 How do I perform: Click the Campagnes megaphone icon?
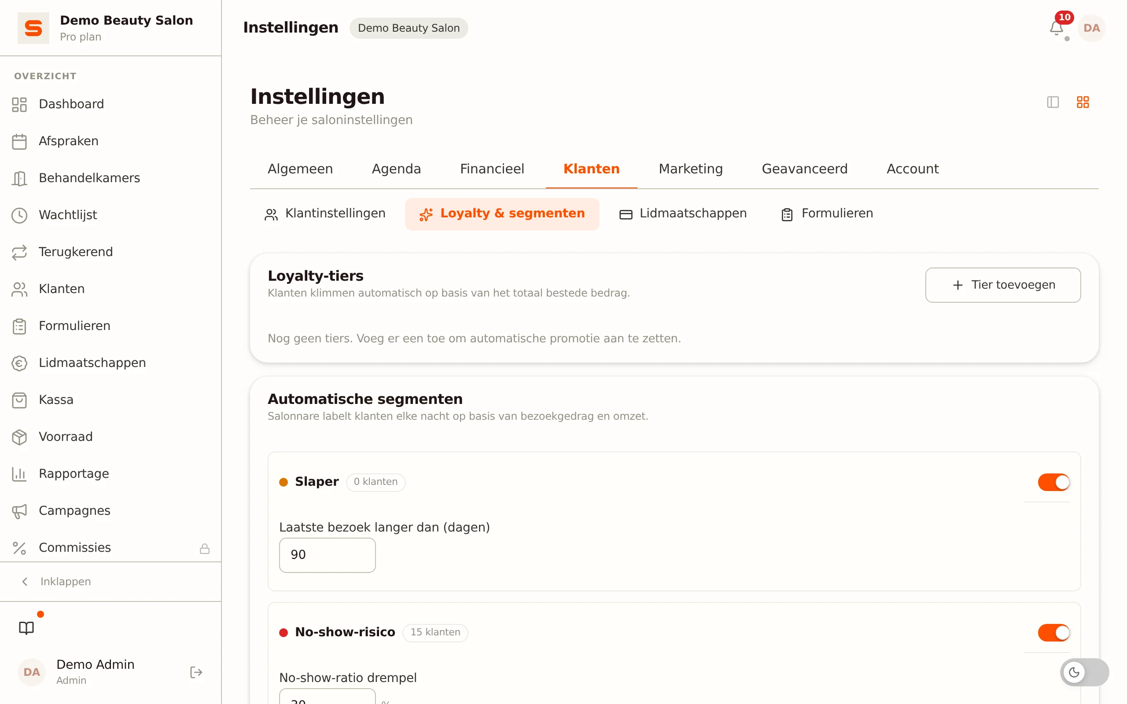19,511
